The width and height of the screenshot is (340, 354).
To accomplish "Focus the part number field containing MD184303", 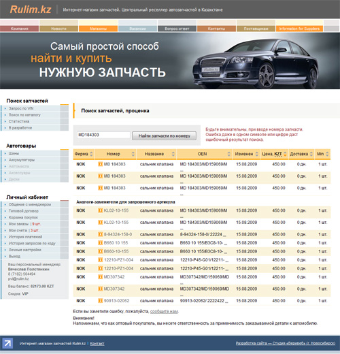I will tap(103, 135).
